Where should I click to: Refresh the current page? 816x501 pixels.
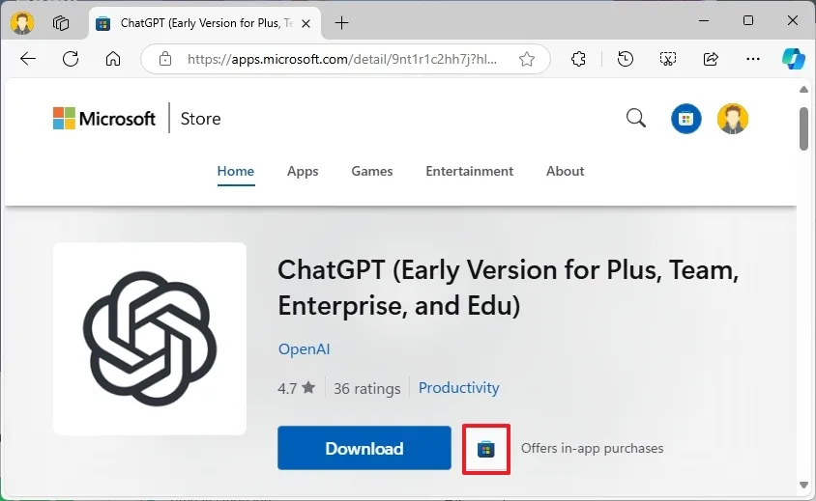tap(71, 59)
